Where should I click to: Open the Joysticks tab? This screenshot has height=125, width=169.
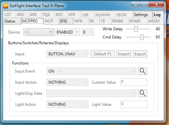104,15
